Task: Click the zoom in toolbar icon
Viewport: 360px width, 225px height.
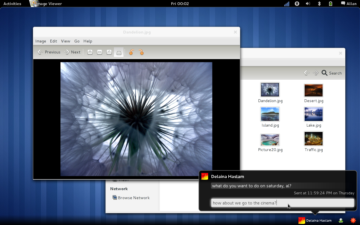Action: point(90,52)
